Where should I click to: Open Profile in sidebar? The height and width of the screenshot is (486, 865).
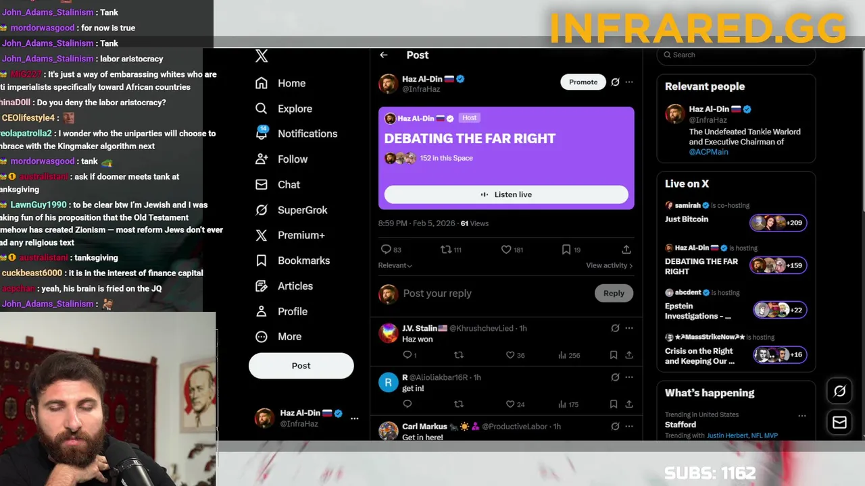coord(281,311)
